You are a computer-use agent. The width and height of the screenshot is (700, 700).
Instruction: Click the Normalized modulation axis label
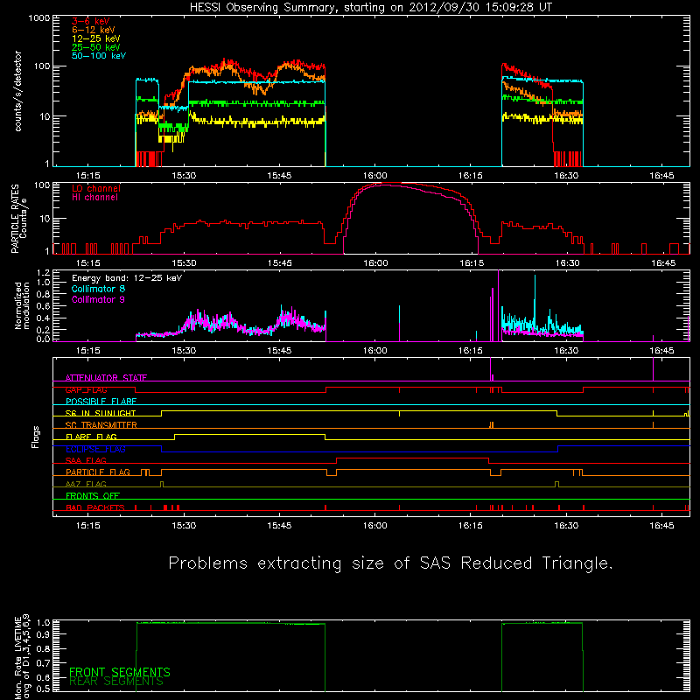pyautogui.click(x=22, y=305)
